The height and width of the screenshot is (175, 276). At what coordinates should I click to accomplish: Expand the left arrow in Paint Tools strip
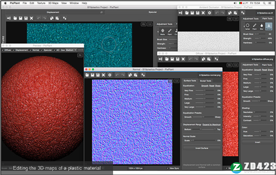point(244,26)
